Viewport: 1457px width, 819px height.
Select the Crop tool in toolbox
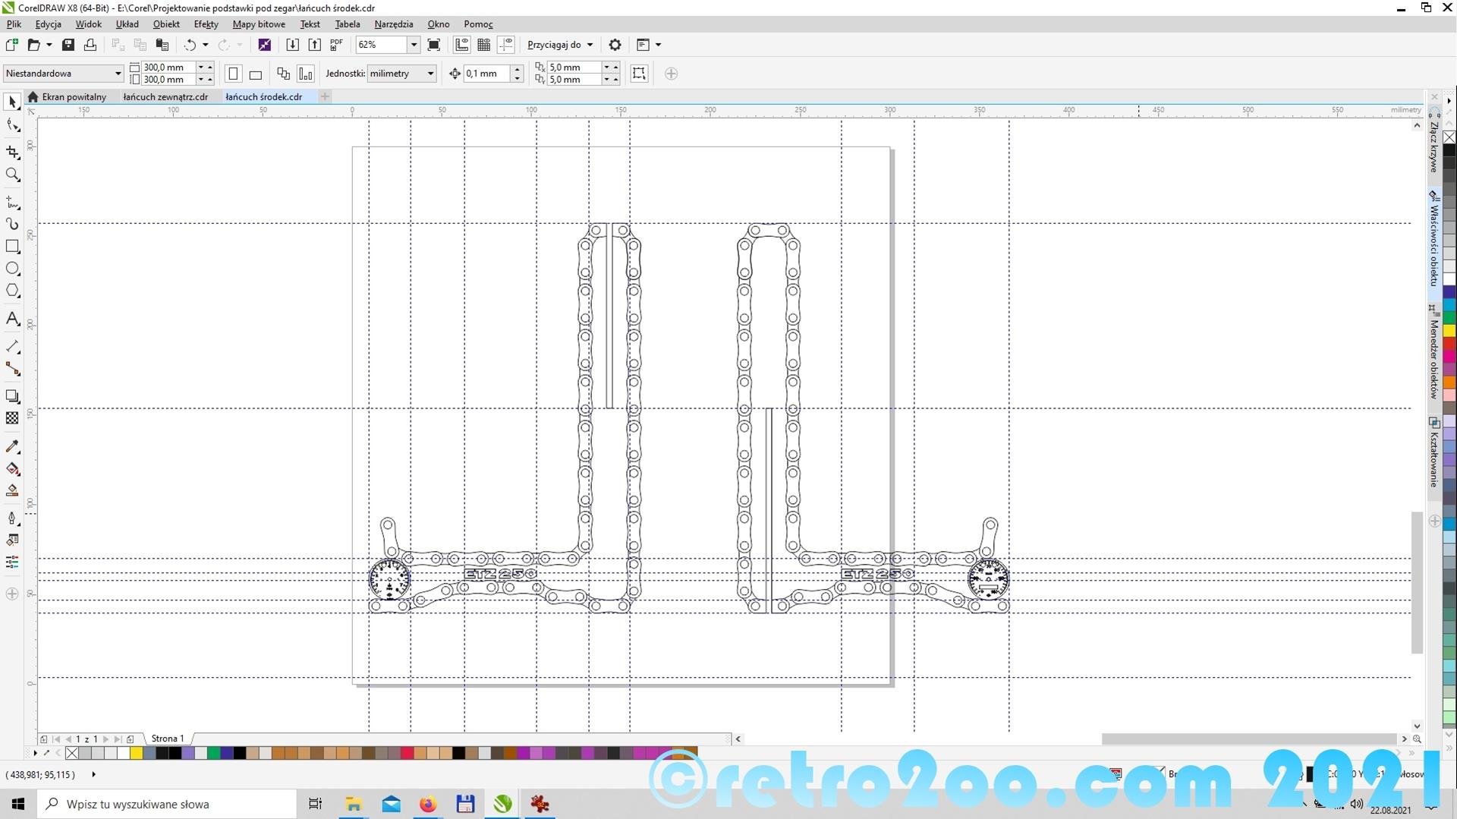pyautogui.click(x=12, y=153)
